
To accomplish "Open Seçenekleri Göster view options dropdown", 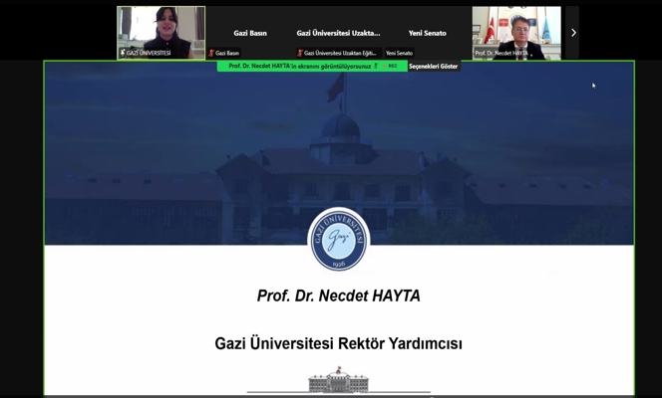I will (434, 66).
